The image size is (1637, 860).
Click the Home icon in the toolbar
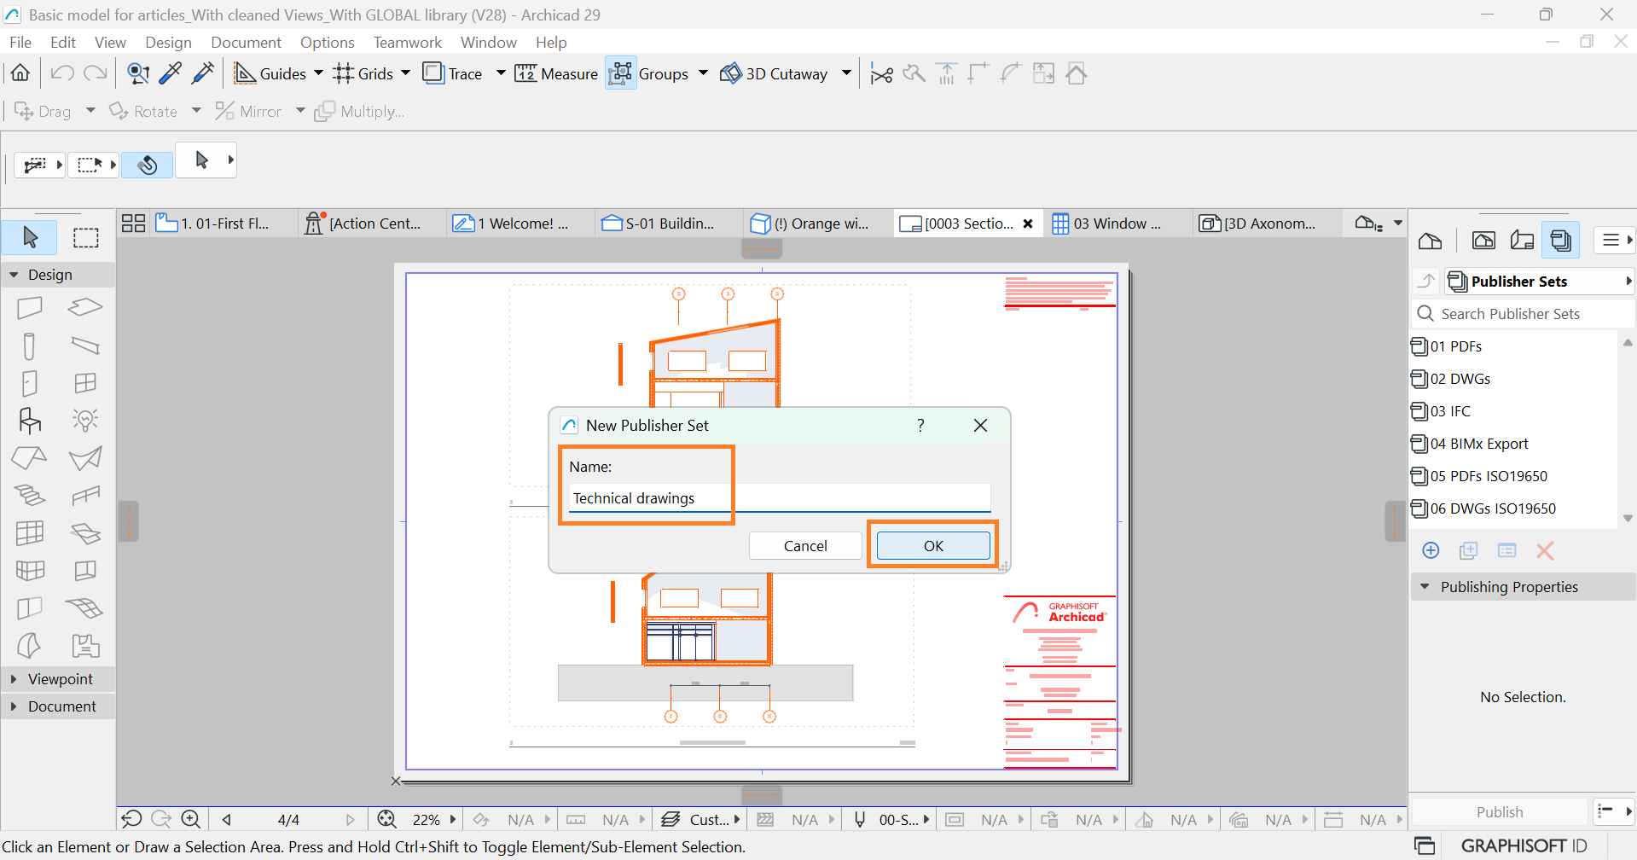click(x=20, y=73)
